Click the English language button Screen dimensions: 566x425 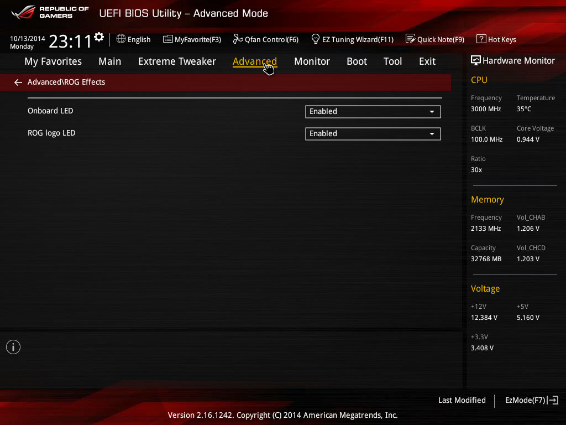[134, 39]
